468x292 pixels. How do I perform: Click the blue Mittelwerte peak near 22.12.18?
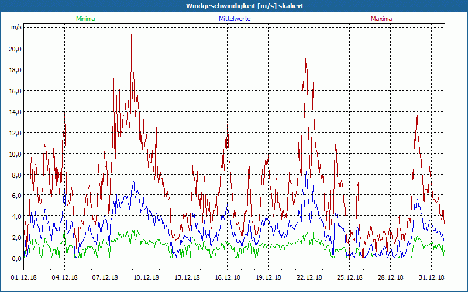307,172
